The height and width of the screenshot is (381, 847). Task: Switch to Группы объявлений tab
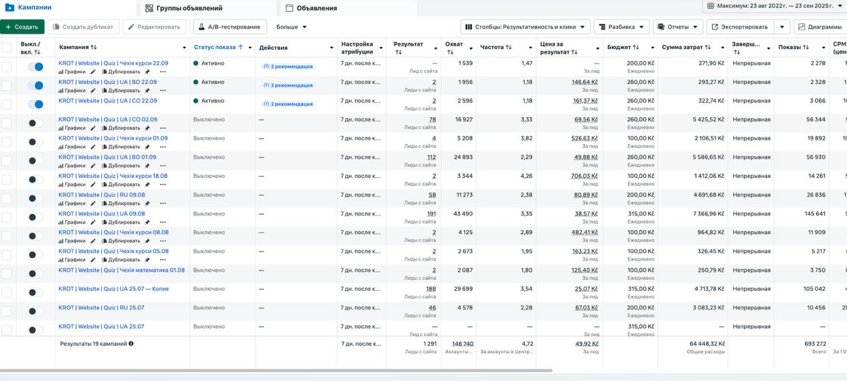tap(183, 9)
